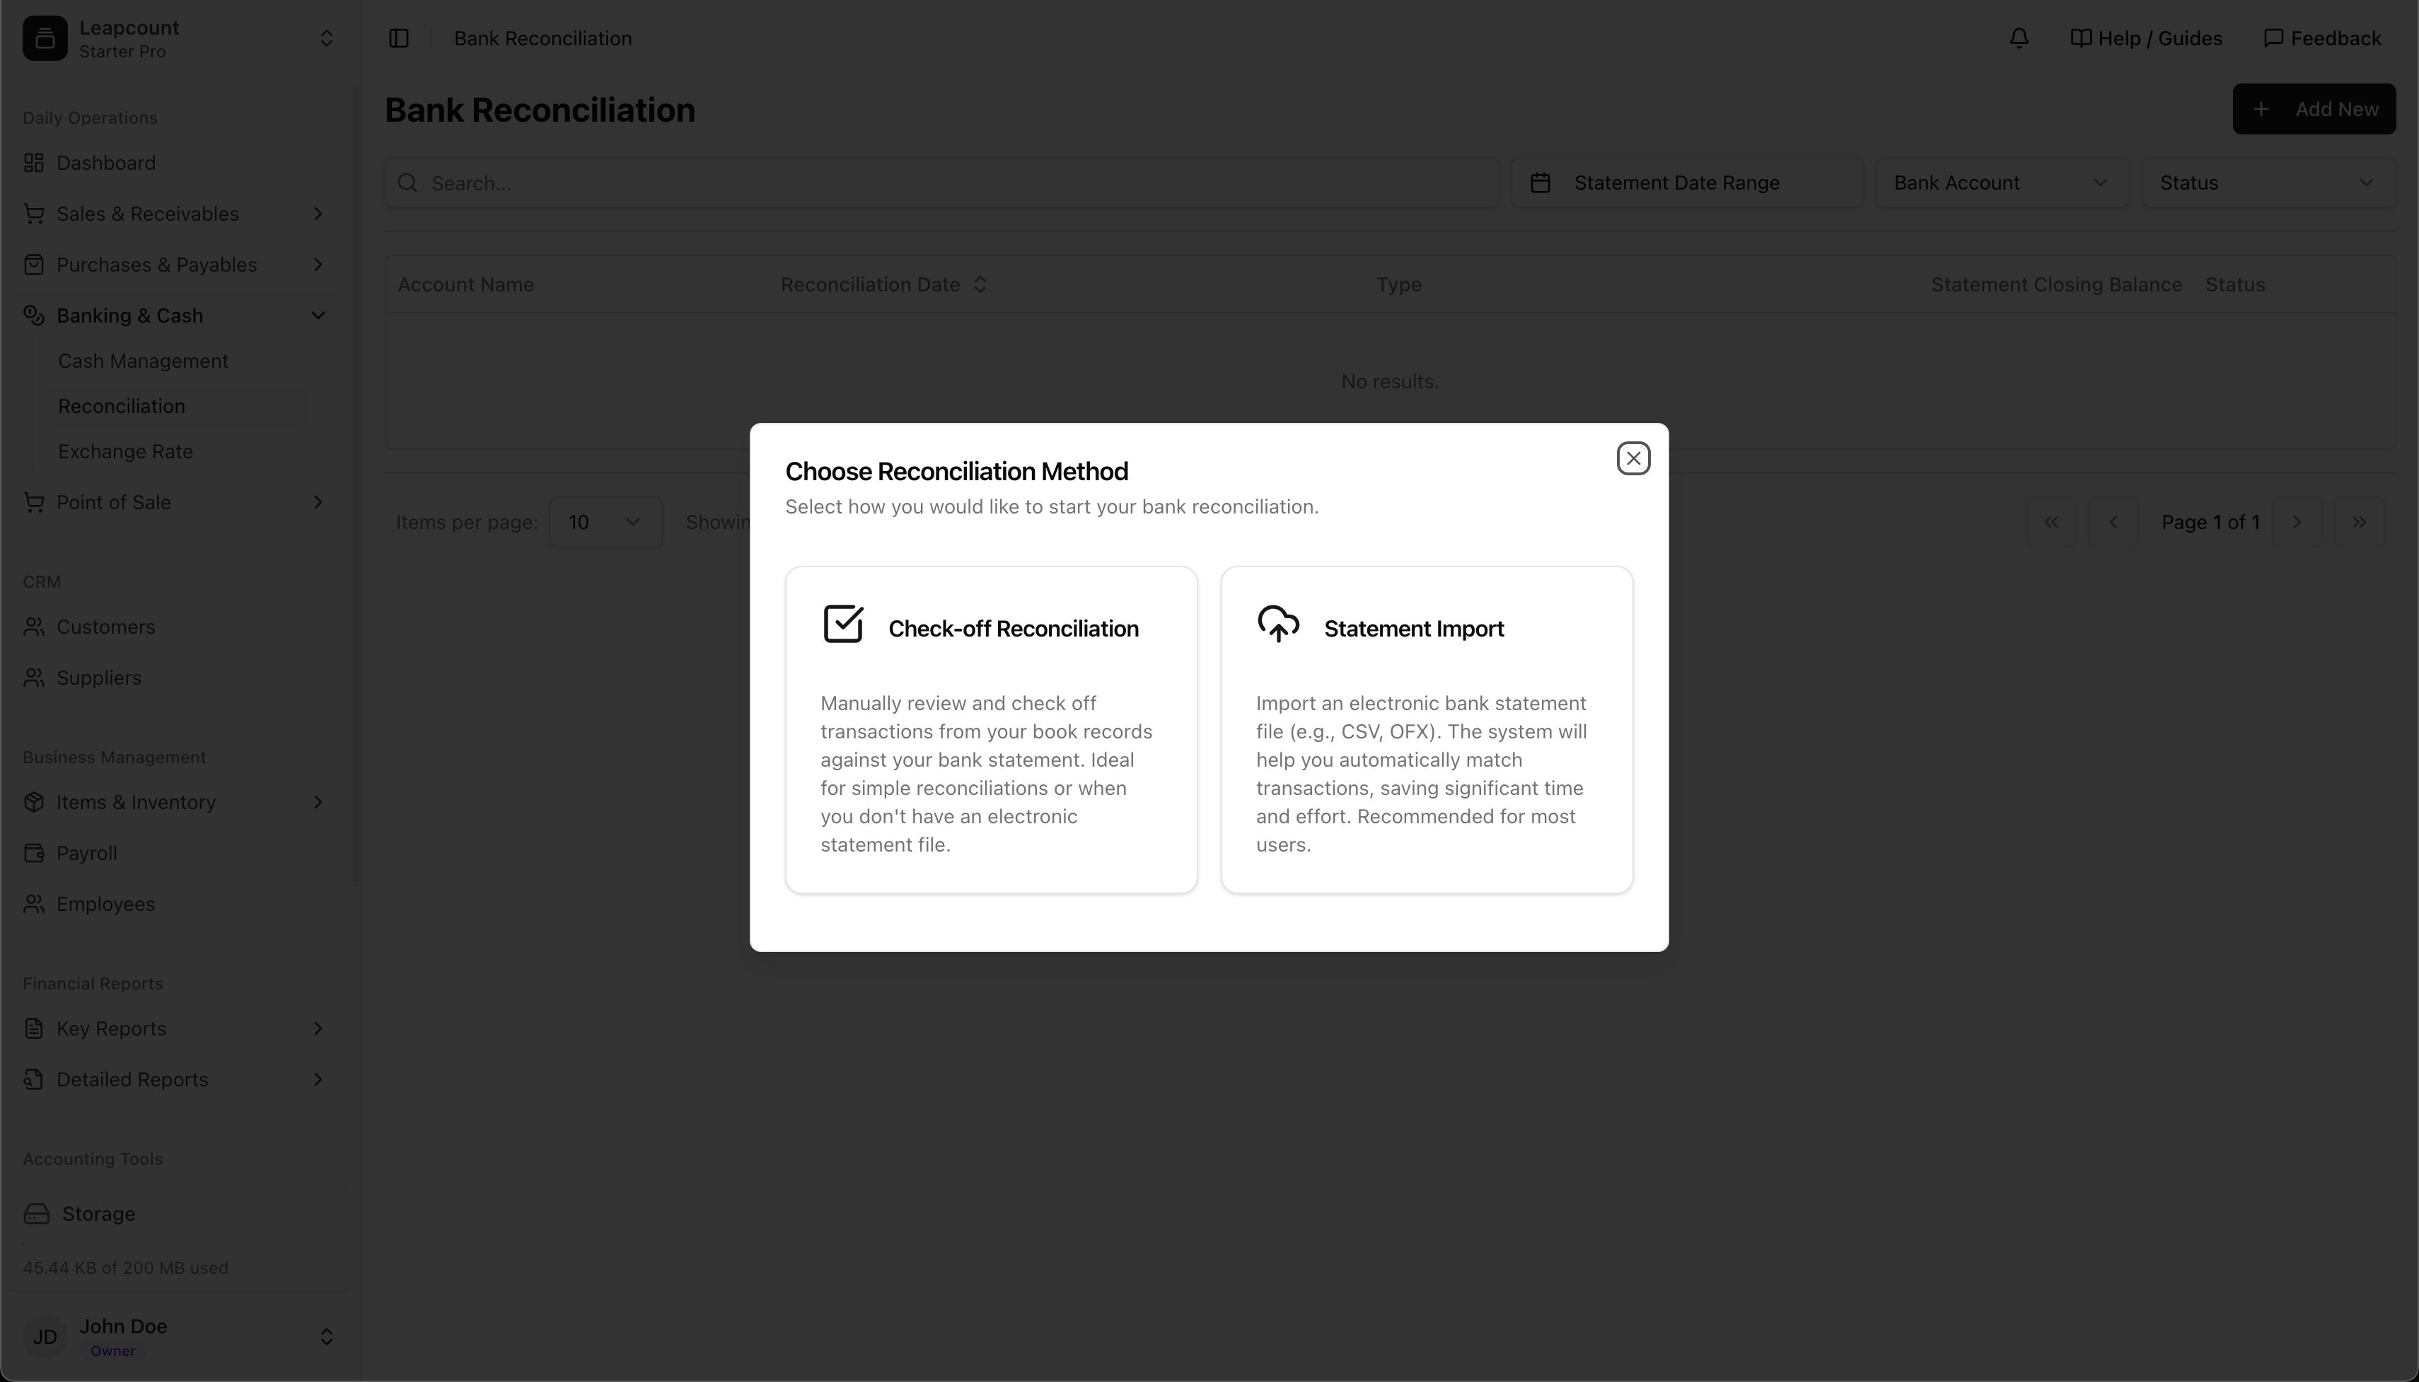Click the Payroll wallet icon
2419x1382 pixels.
tap(34, 853)
